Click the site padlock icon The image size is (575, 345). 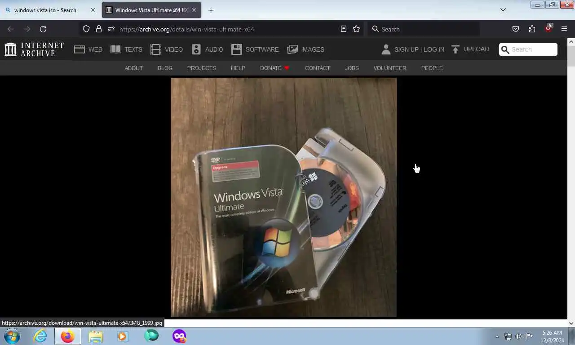tap(99, 29)
